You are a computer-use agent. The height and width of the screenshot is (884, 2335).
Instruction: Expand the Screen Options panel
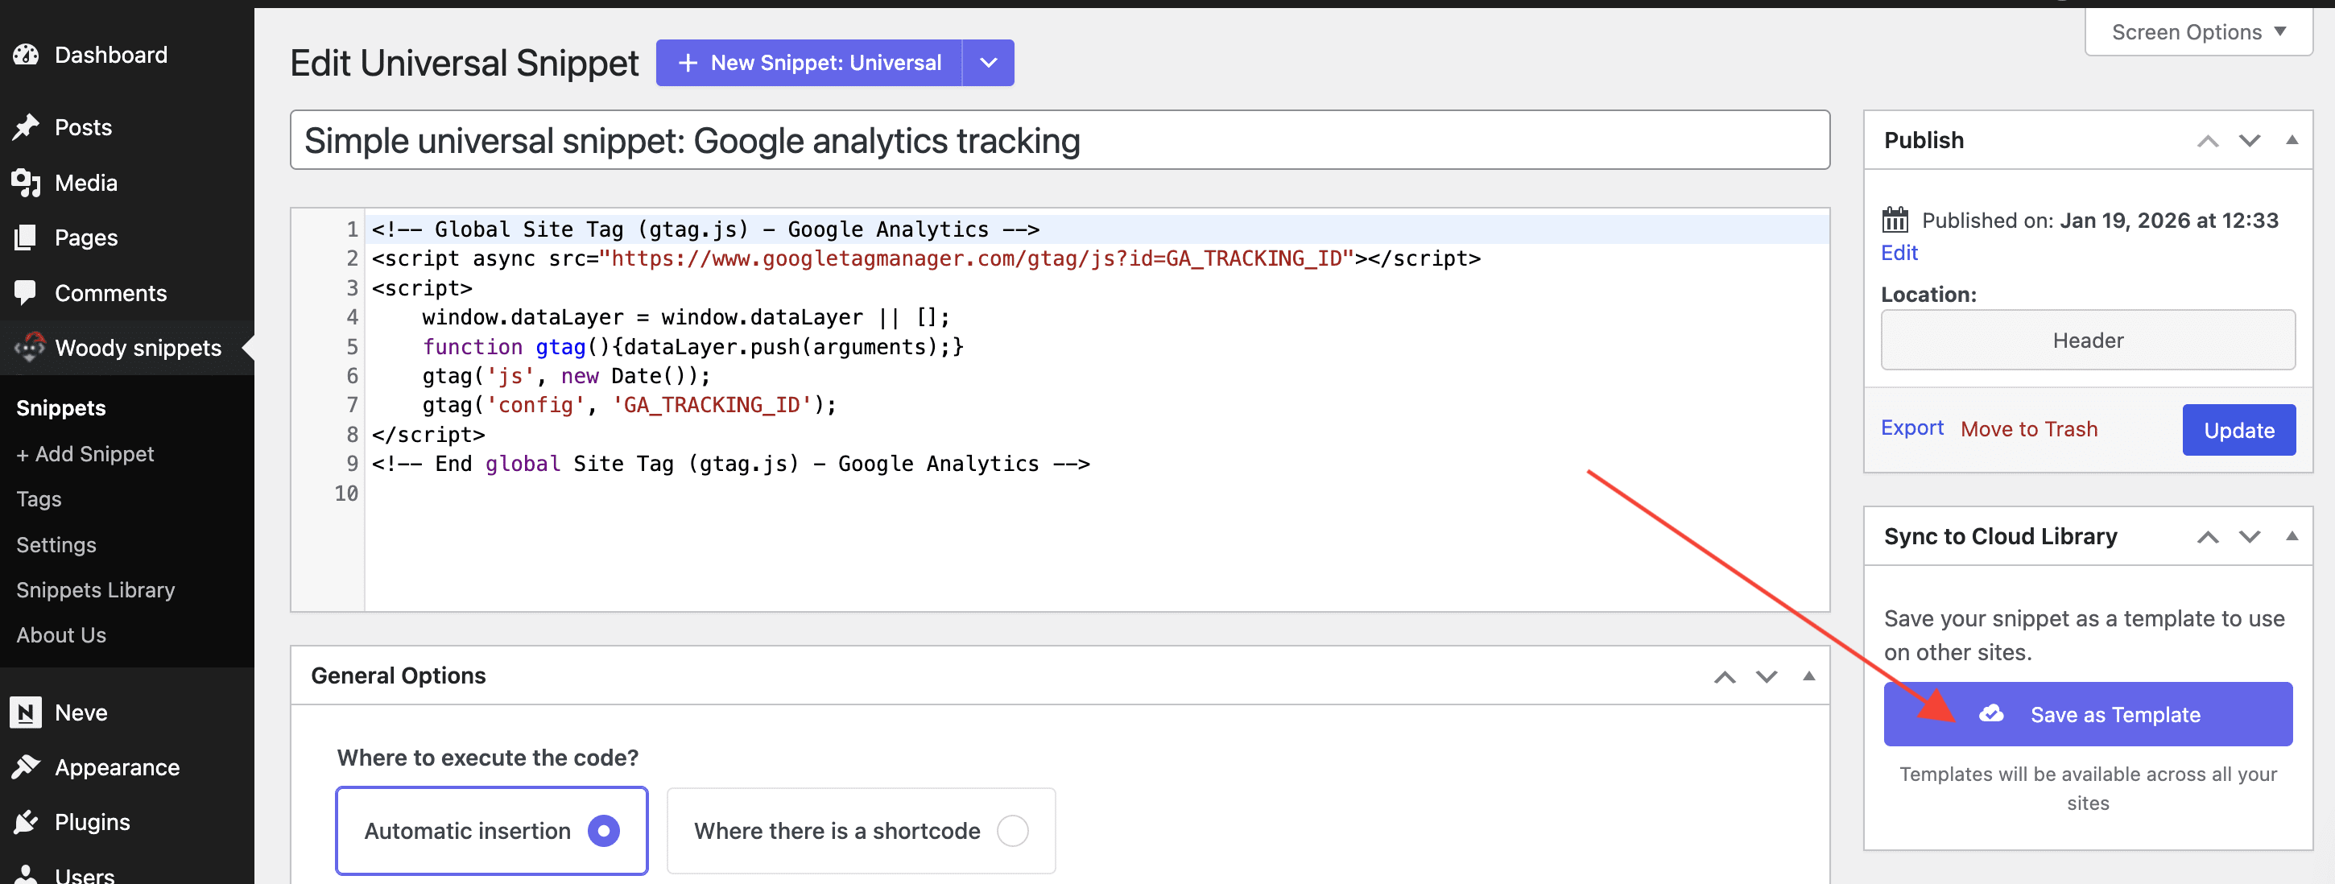click(2198, 31)
